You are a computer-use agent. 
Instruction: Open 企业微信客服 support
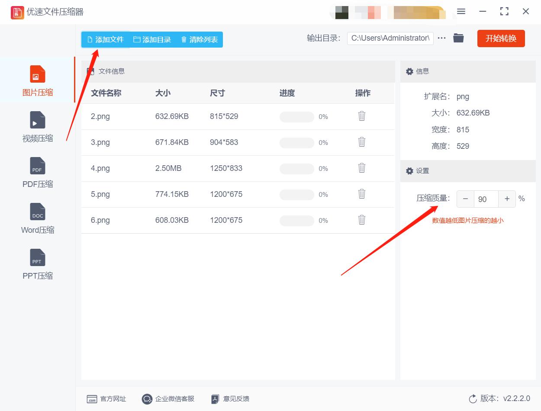click(x=147, y=399)
